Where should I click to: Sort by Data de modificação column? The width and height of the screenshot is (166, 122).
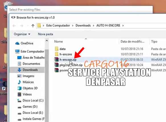click(132, 41)
